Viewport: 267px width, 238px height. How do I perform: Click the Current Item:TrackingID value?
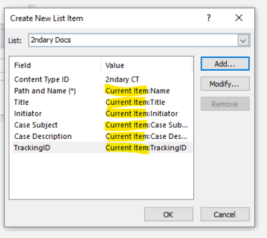[146, 147]
